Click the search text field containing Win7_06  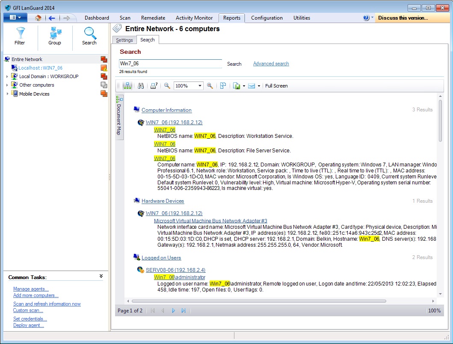pos(170,64)
